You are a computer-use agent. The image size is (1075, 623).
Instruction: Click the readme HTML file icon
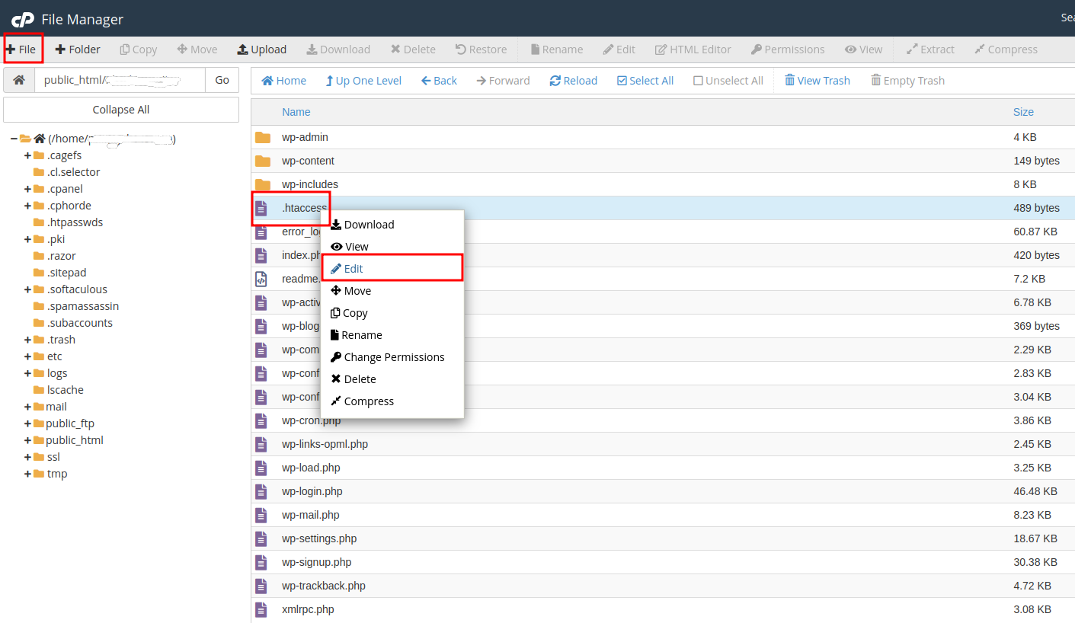click(x=261, y=279)
